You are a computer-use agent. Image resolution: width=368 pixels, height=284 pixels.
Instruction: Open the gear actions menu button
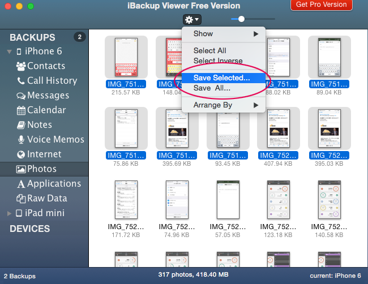tap(192, 19)
